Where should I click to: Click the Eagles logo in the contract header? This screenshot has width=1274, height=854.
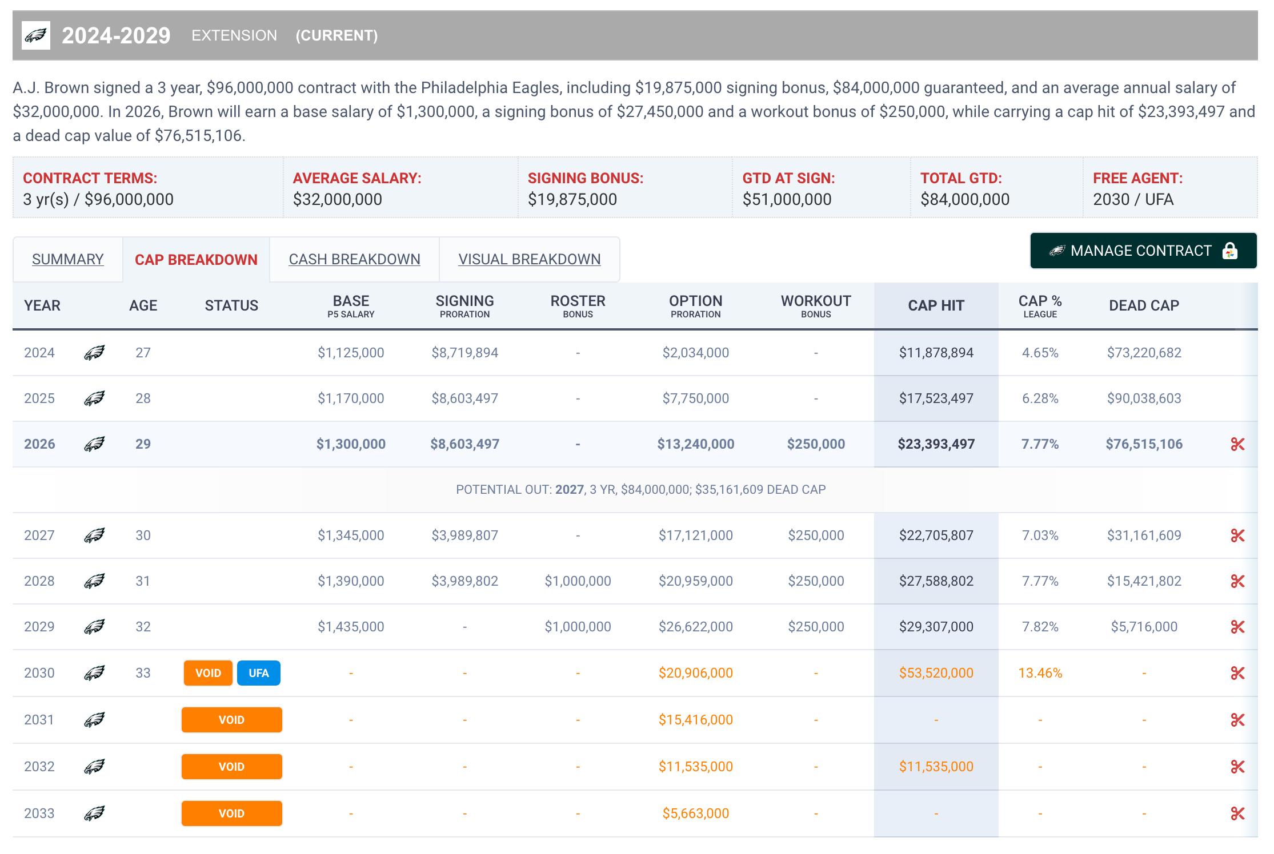(36, 35)
